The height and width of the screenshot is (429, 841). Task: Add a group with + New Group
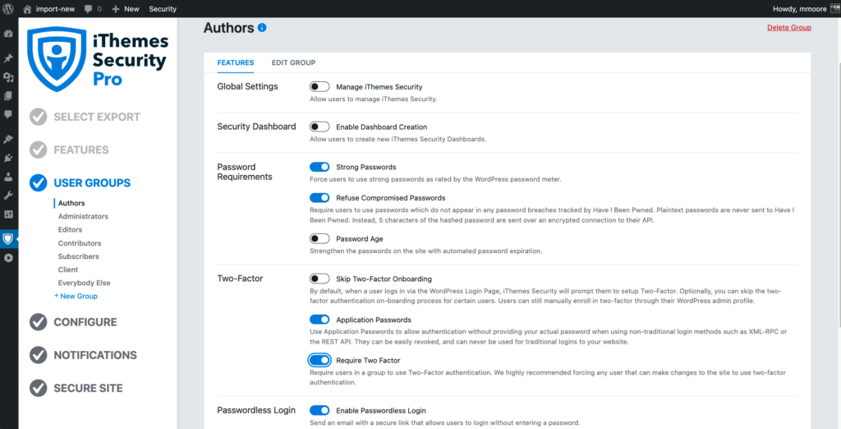(x=76, y=296)
